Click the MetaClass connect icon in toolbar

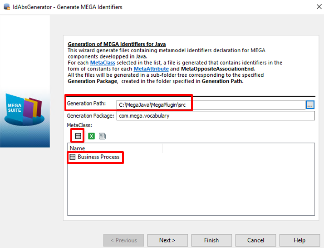click(x=78, y=136)
